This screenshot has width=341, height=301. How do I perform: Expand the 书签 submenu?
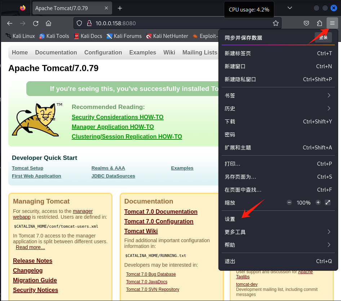278,95
